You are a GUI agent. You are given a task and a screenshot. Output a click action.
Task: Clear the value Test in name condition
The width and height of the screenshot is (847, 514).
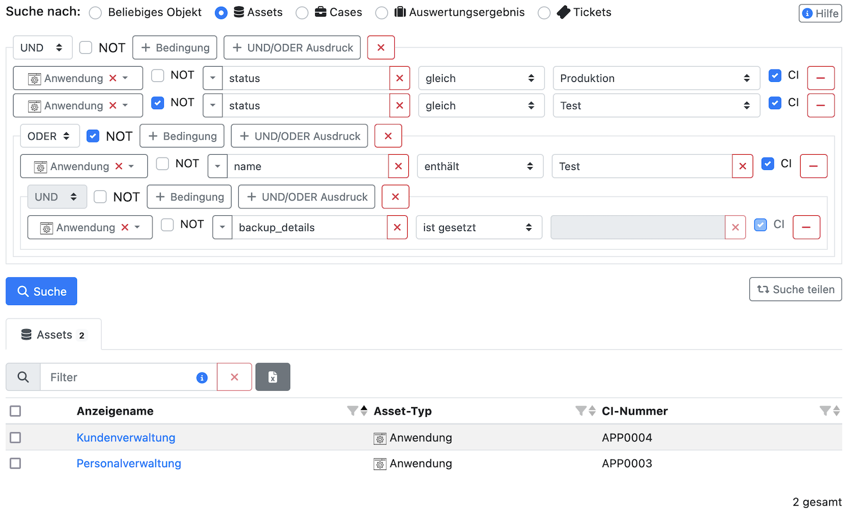[743, 166]
